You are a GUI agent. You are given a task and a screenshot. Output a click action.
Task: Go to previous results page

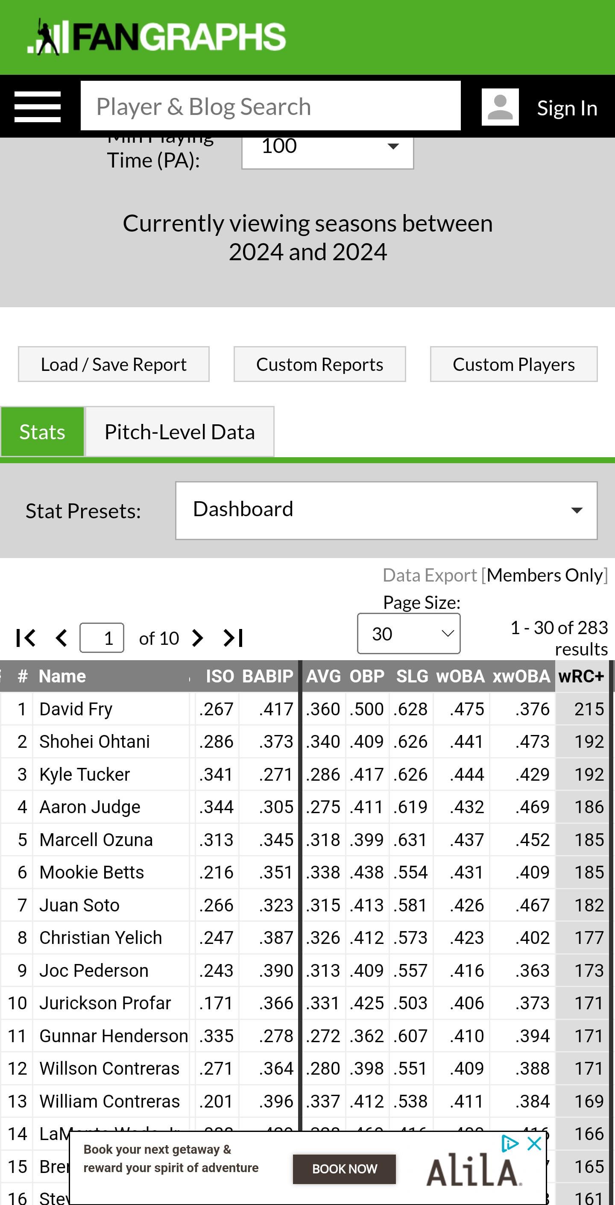pyautogui.click(x=61, y=638)
